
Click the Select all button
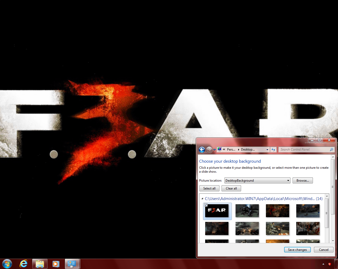point(209,188)
